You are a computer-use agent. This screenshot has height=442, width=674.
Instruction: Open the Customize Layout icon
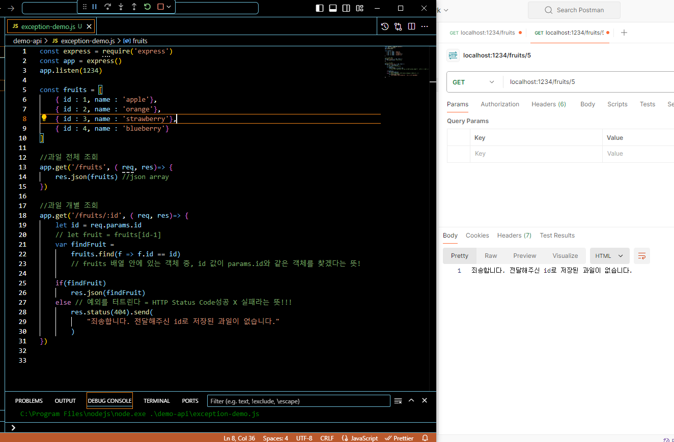[x=360, y=8]
